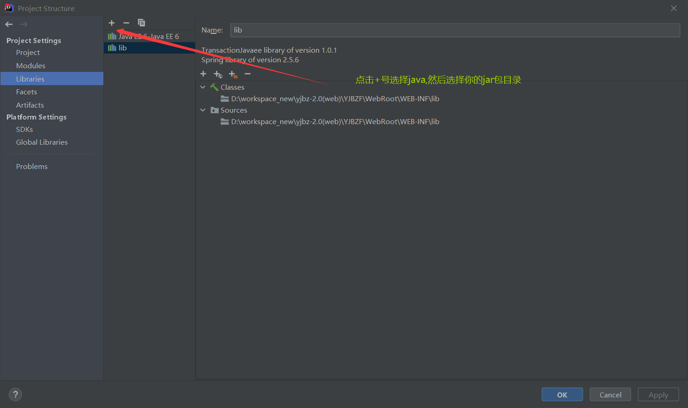The image size is (688, 408).
Task: Click the 'Name:' label
Action: 212,30
